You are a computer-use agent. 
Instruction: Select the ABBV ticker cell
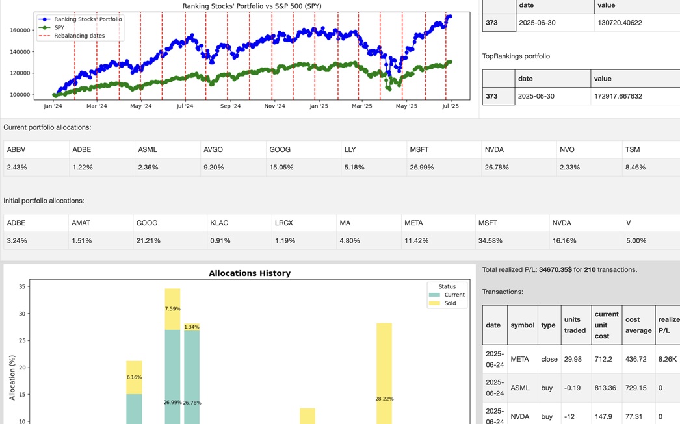36,149
